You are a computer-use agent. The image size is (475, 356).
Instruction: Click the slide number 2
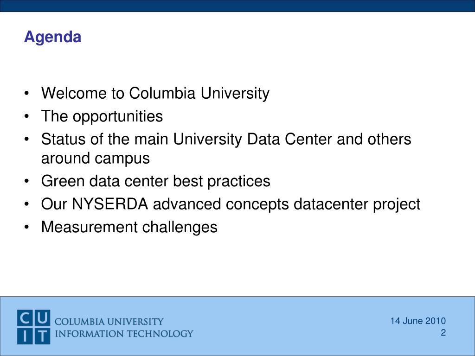click(443, 333)
